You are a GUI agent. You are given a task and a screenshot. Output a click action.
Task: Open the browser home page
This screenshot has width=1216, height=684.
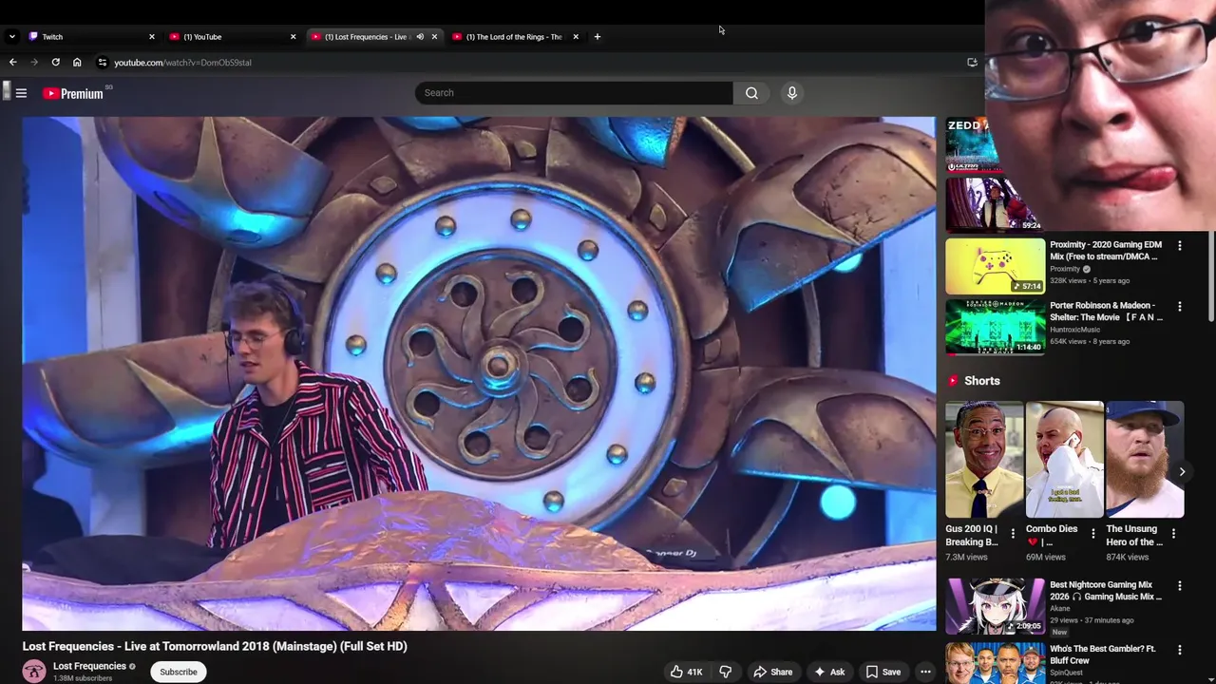[77, 63]
